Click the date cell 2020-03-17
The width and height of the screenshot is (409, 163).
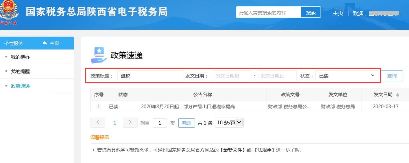pyautogui.click(x=385, y=107)
